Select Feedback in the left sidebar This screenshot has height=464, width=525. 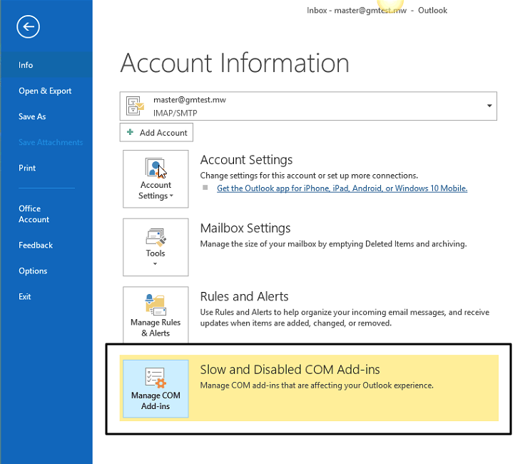tap(36, 245)
